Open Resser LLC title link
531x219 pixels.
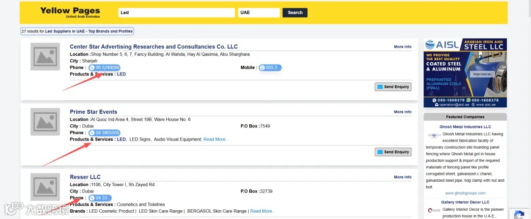click(85, 177)
